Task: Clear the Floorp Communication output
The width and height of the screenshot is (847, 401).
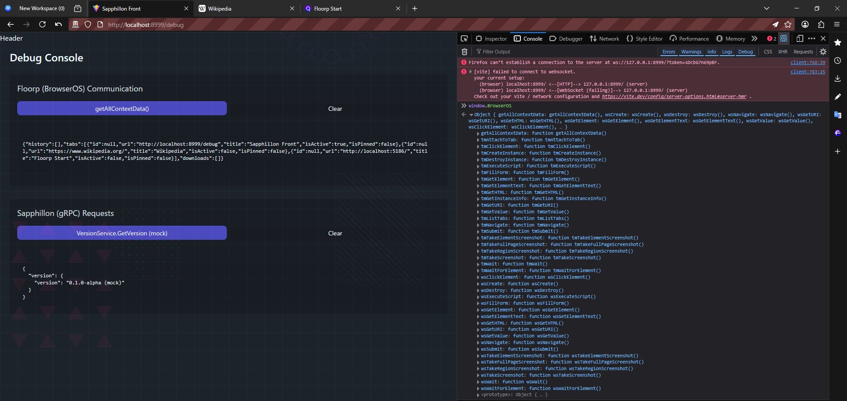Action: pos(335,108)
